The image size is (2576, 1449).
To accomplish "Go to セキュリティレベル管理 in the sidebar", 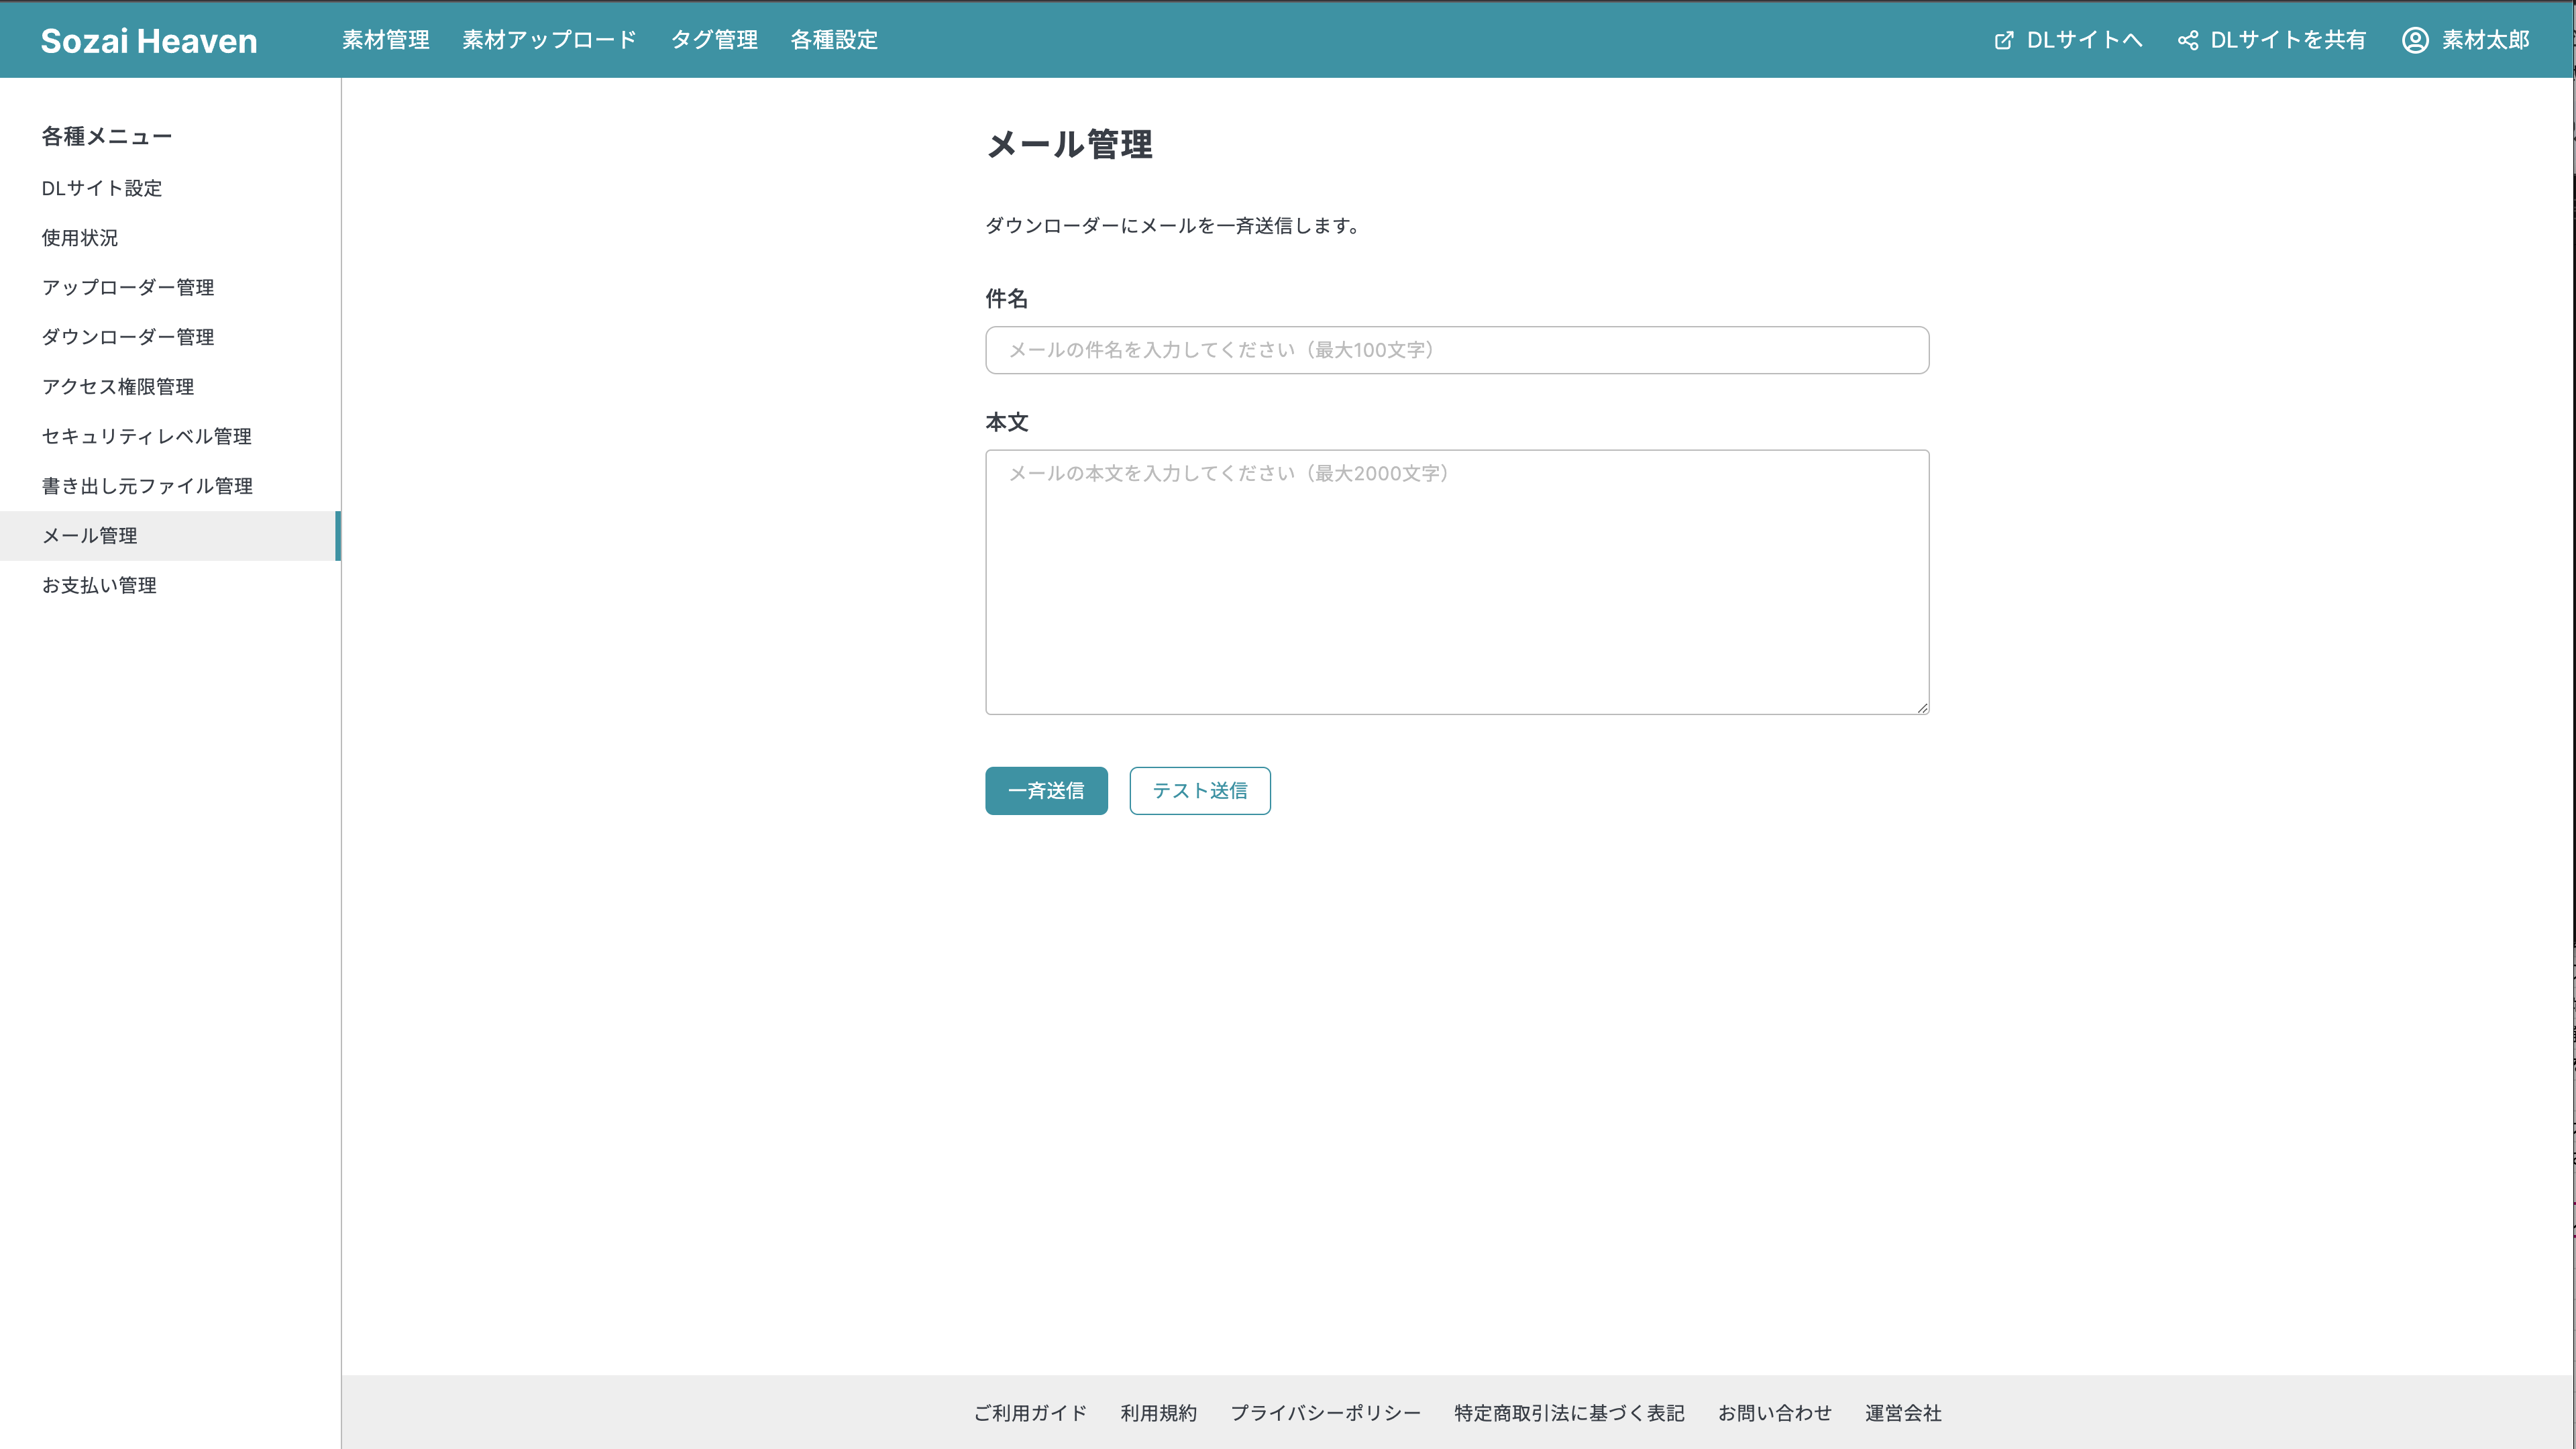I will click(147, 436).
